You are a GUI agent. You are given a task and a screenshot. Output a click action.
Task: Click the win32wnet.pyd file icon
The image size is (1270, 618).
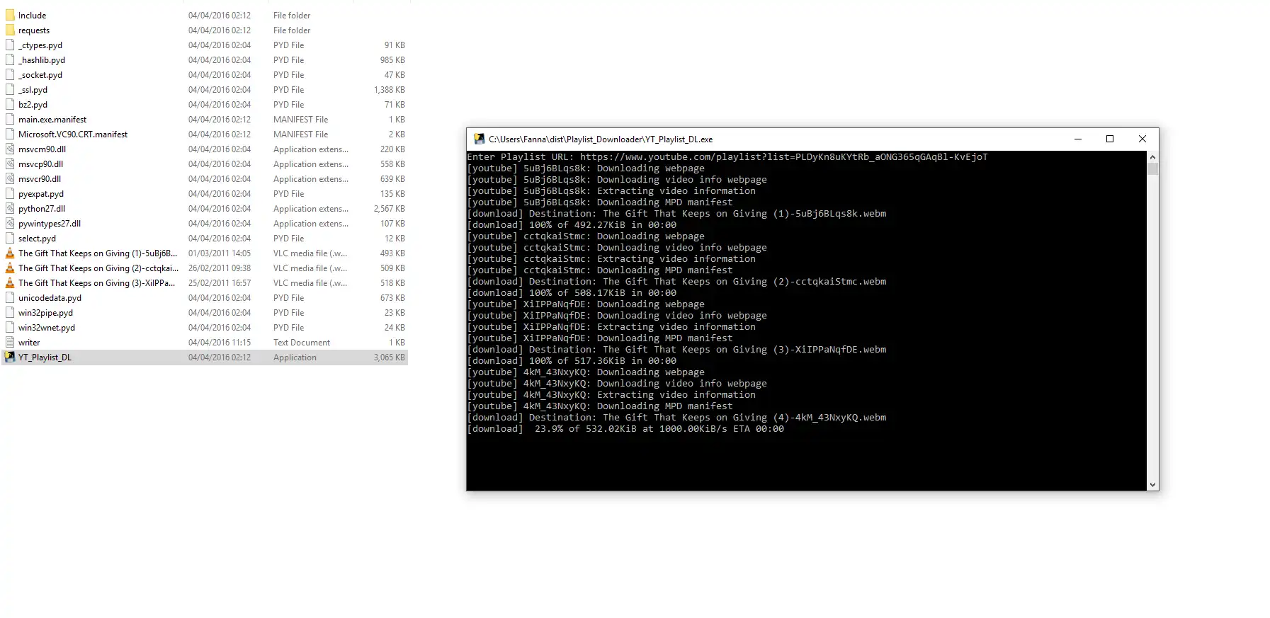click(x=10, y=327)
